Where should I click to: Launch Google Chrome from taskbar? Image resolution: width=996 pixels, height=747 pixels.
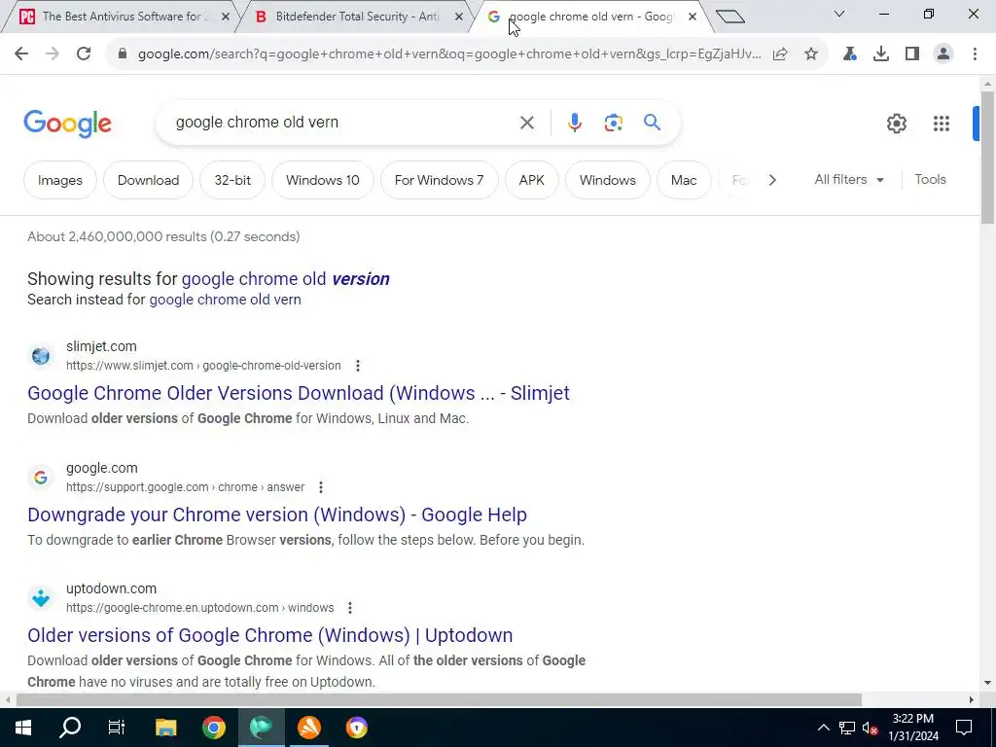(214, 728)
